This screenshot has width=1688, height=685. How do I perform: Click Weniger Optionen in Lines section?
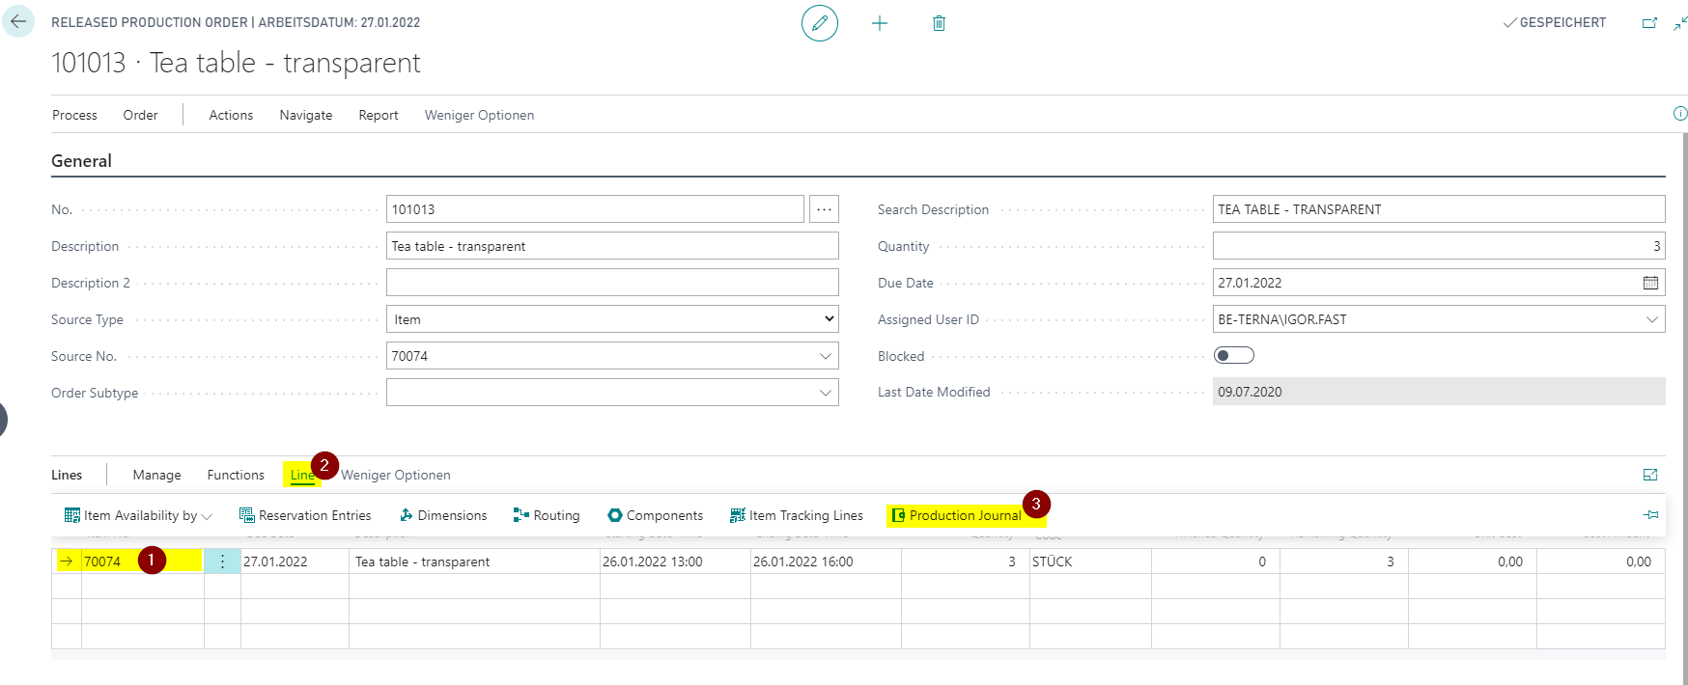pyautogui.click(x=396, y=475)
